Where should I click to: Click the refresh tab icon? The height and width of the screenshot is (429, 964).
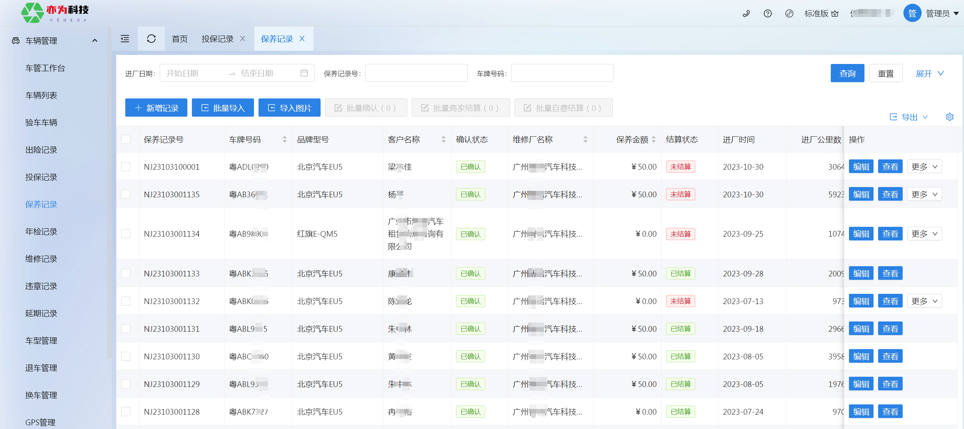tap(151, 39)
